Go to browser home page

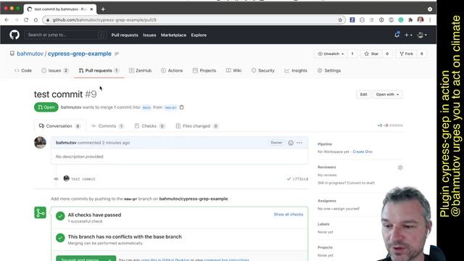point(36,20)
